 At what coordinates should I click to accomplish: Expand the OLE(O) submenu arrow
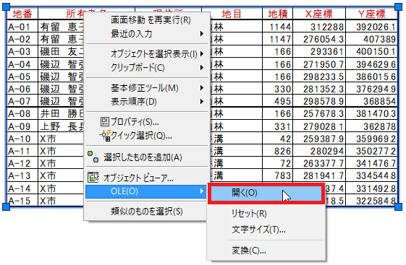tap(202, 191)
